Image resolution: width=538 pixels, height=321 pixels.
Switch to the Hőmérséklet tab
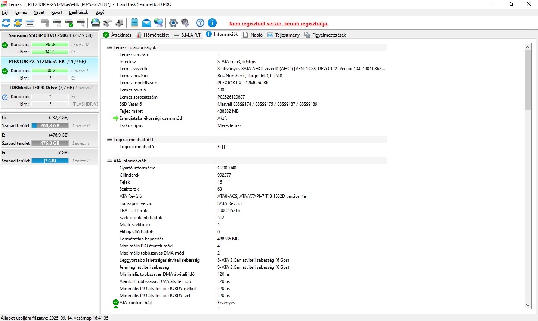152,35
